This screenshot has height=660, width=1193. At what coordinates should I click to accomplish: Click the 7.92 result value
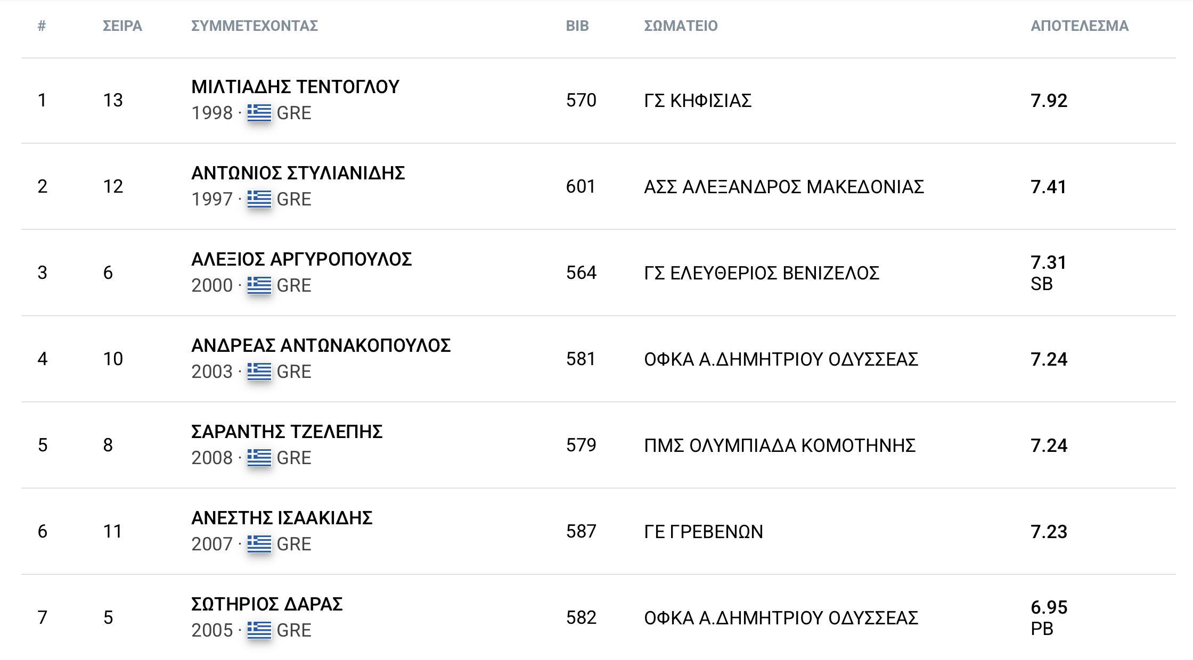coord(1049,101)
